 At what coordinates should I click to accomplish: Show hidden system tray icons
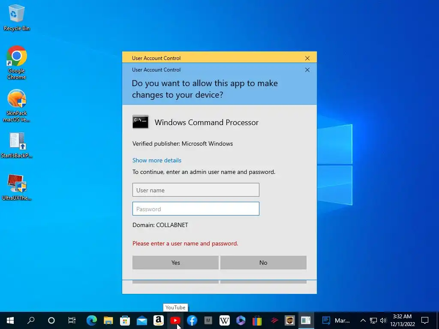coord(363,320)
